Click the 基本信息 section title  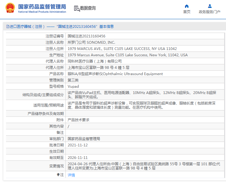107,26
